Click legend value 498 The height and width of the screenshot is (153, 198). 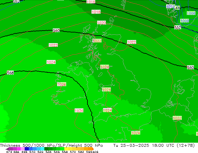pos(24,152)
